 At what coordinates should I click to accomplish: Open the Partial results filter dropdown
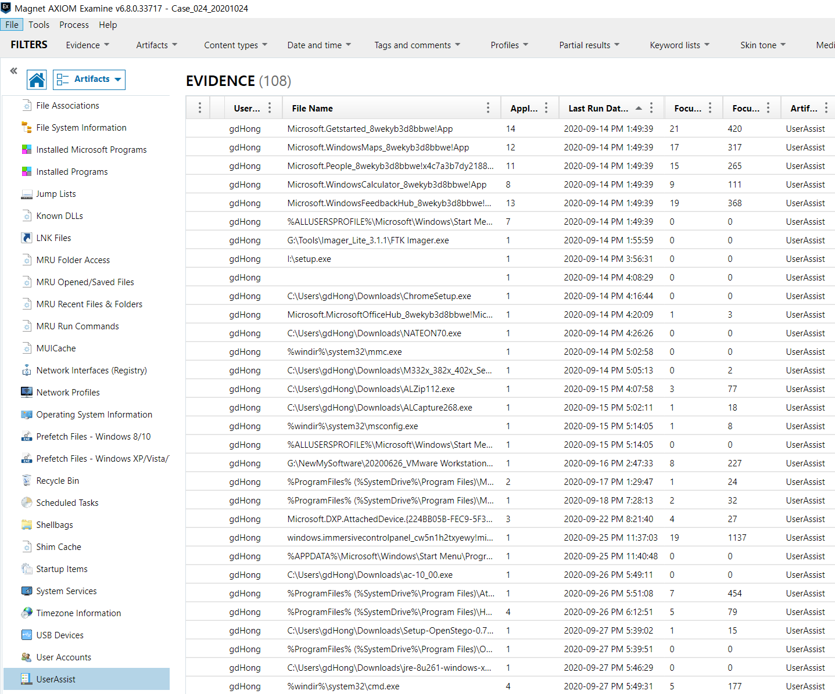click(x=589, y=45)
